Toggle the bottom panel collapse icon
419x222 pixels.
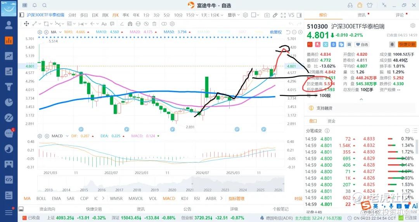tap(21, 209)
